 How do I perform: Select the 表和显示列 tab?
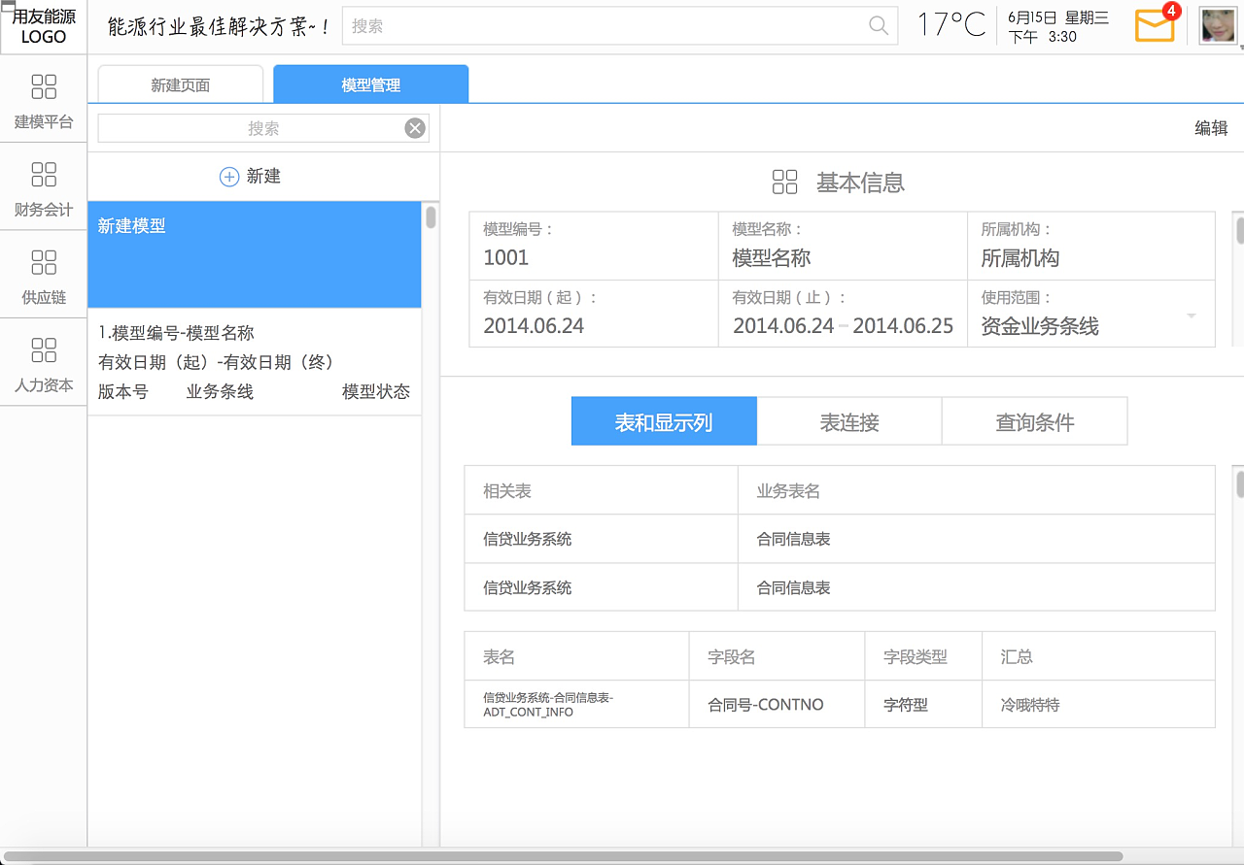point(663,420)
